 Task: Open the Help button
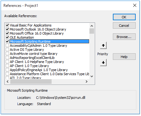click(124, 57)
